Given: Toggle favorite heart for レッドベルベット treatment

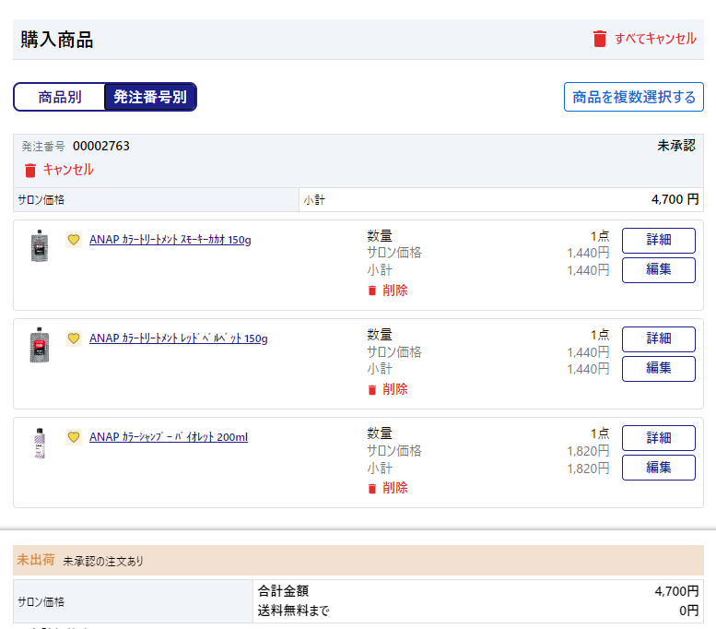Looking at the screenshot, I should pos(74,338).
